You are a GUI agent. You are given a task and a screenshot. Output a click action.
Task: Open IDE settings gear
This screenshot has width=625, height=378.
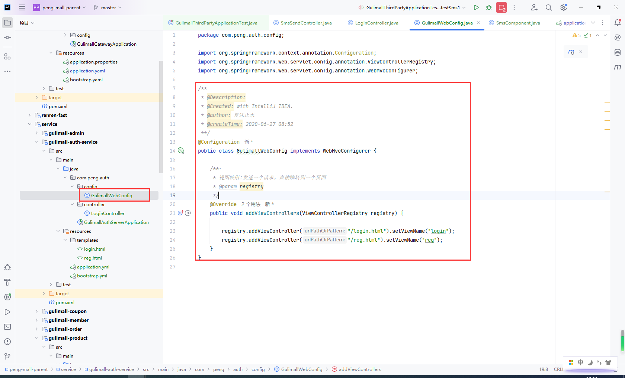(564, 7)
